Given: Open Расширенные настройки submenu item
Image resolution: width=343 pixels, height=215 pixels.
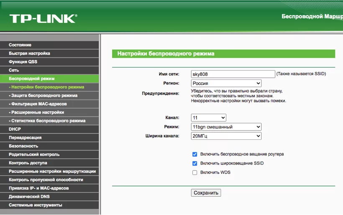Looking at the screenshot, I should pyautogui.click(x=49, y=112).
